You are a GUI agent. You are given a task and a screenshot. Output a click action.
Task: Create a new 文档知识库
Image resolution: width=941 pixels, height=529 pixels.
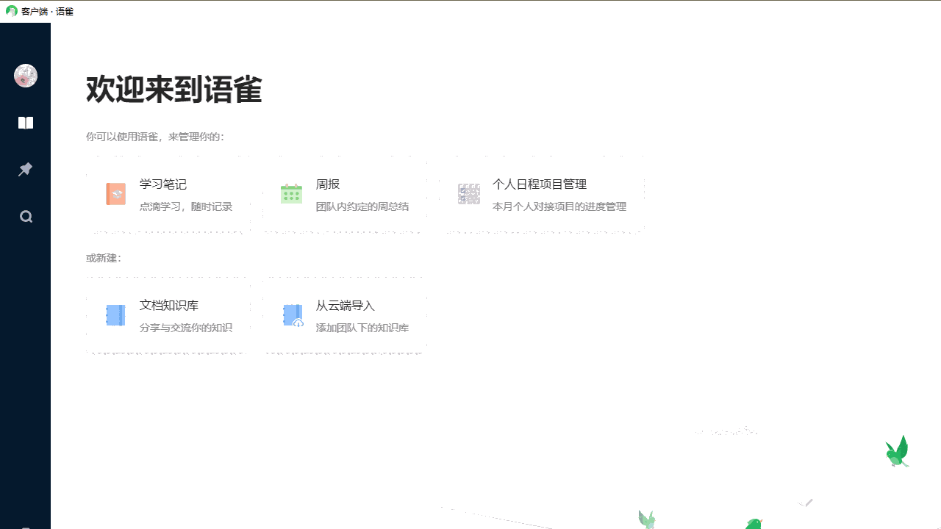(168, 316)
